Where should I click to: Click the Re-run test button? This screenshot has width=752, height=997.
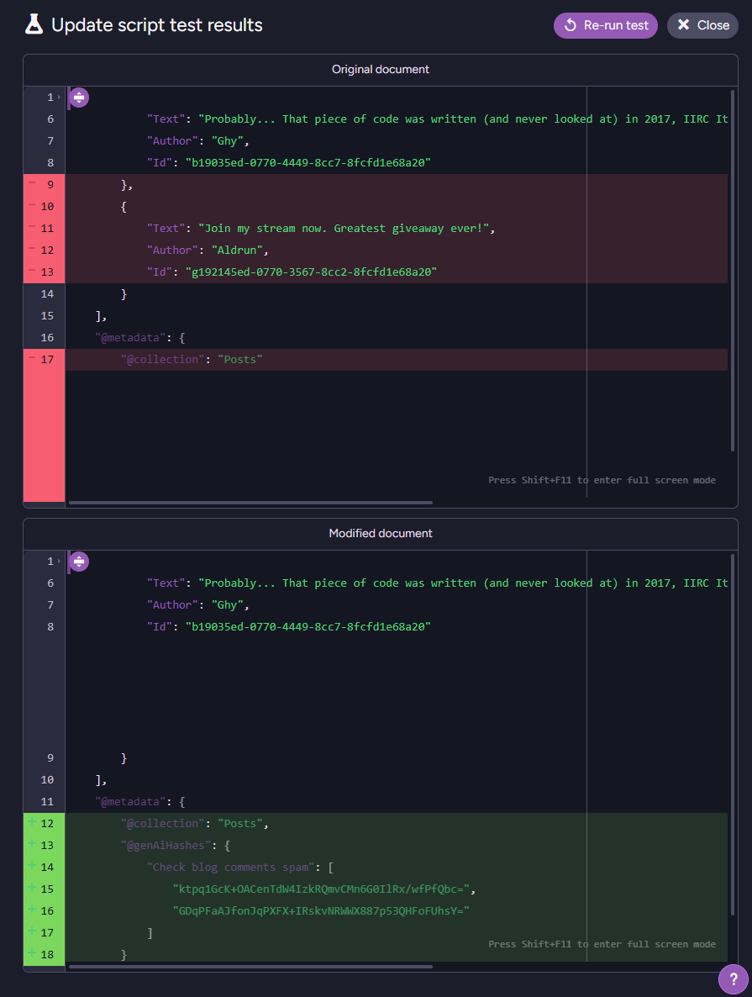pos(605,25)
